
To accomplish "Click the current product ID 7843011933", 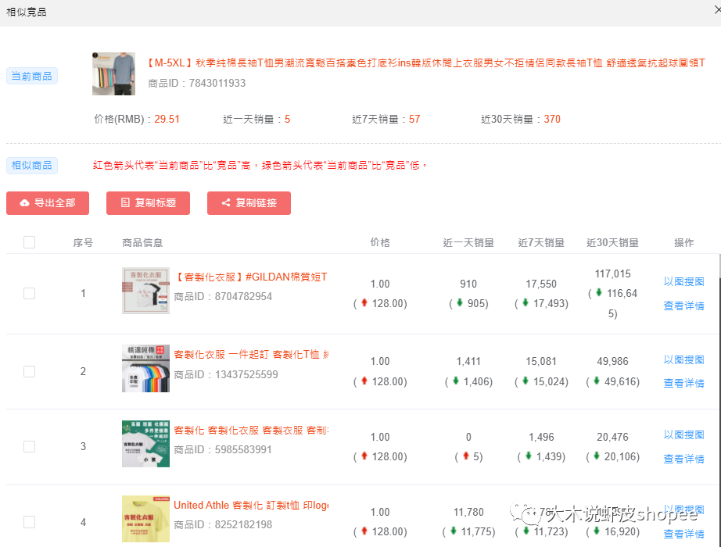I will [217, 83].
